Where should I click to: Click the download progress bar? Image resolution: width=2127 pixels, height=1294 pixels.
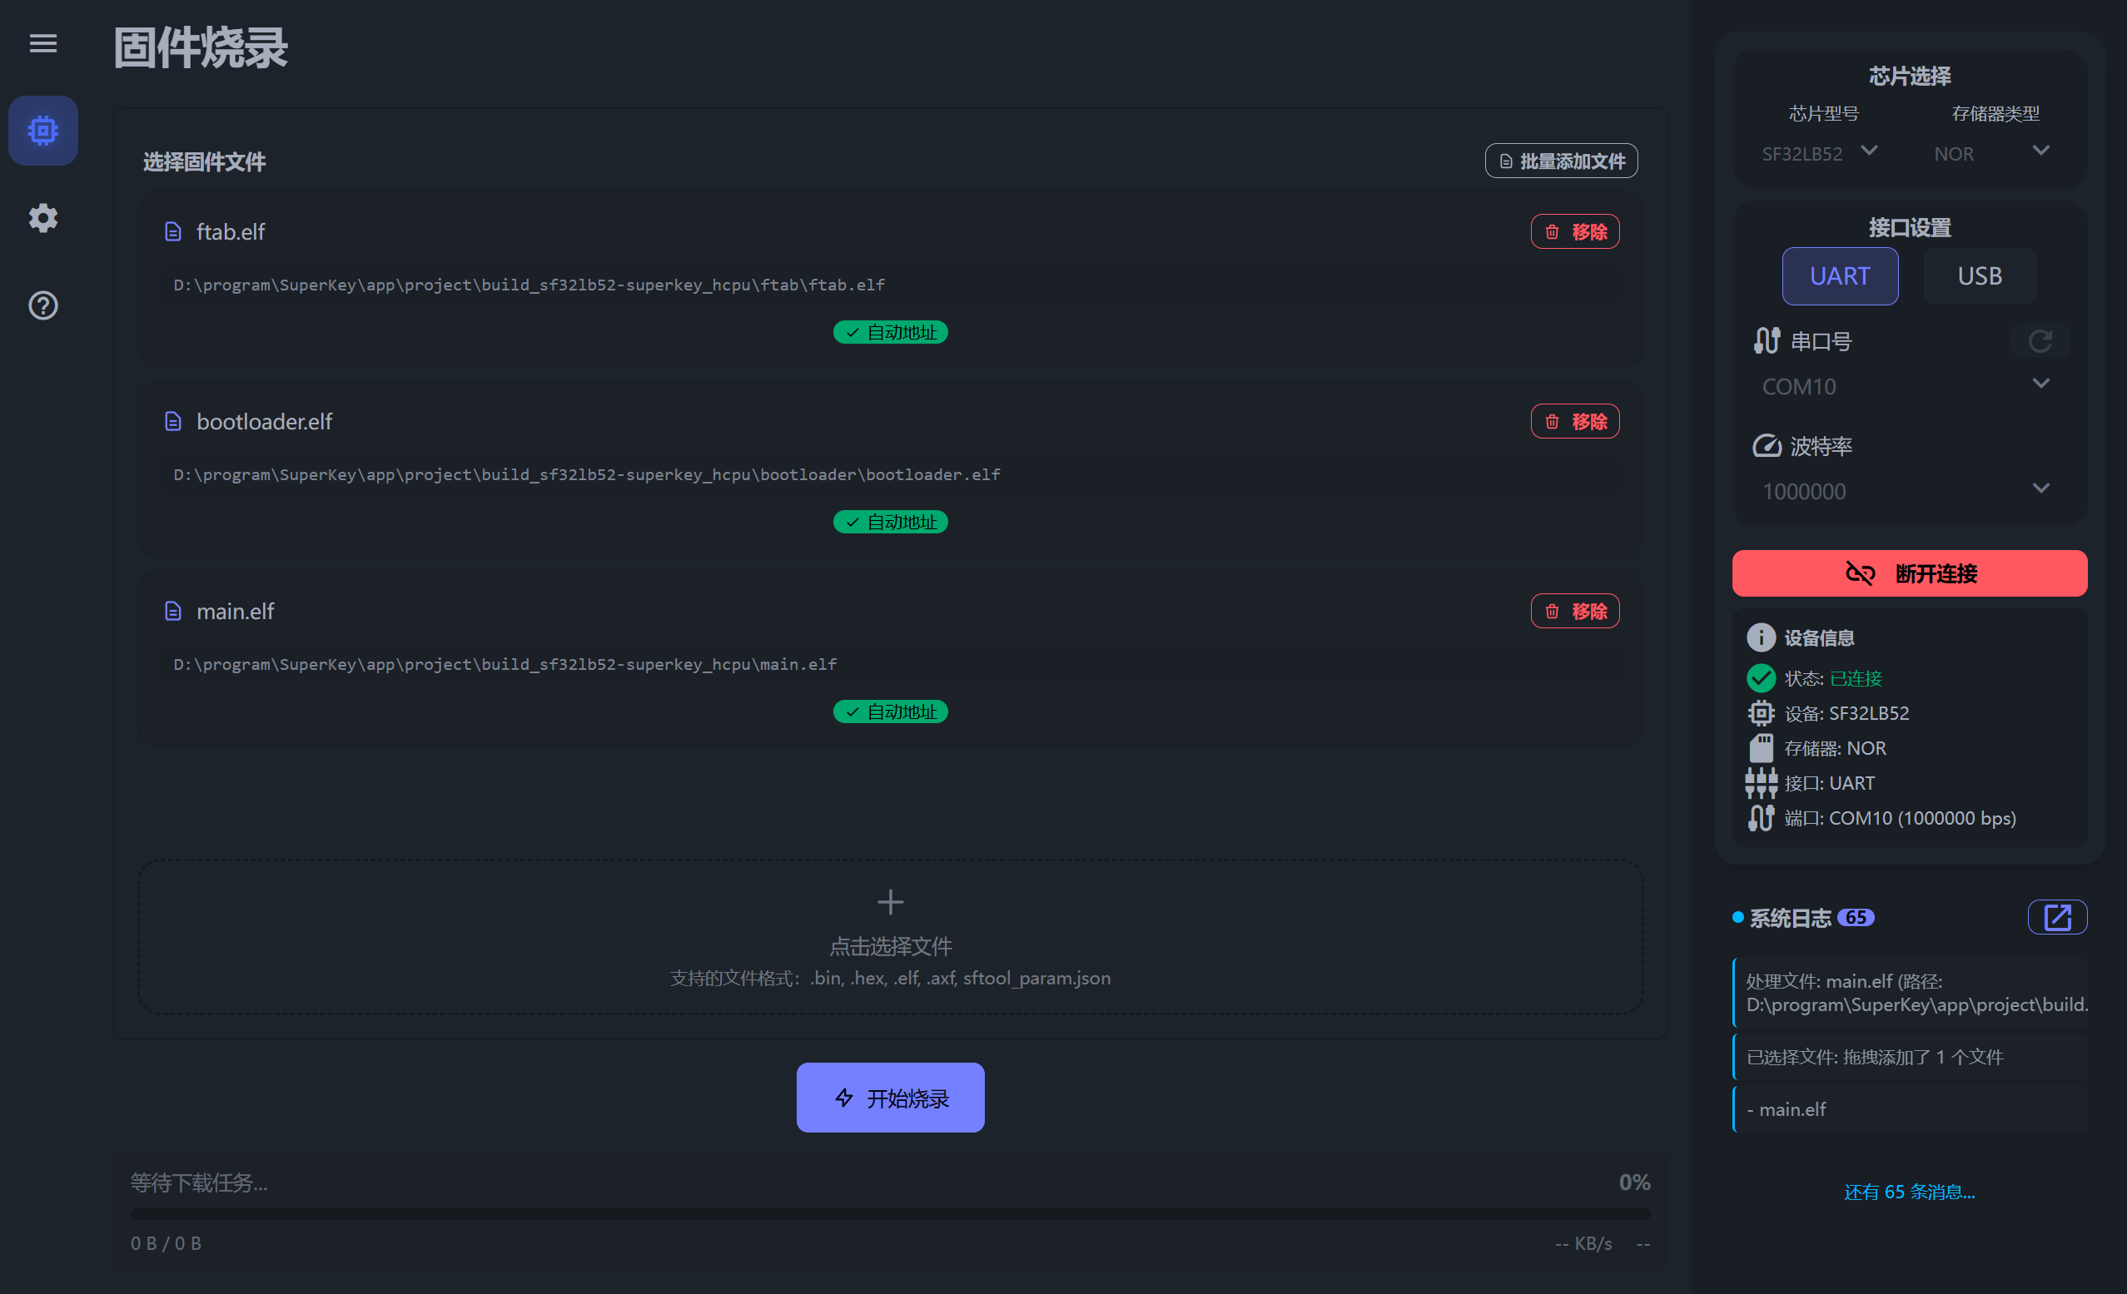pos(890,1214)
